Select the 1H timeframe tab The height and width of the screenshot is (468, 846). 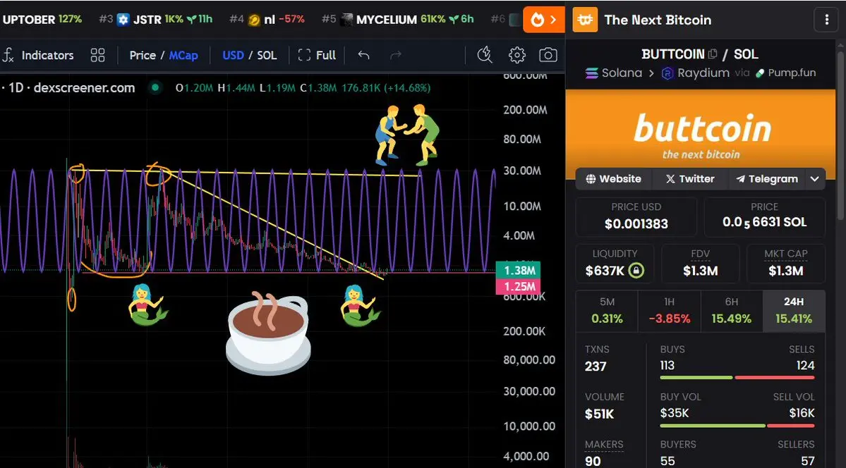(x=670, y=311)
